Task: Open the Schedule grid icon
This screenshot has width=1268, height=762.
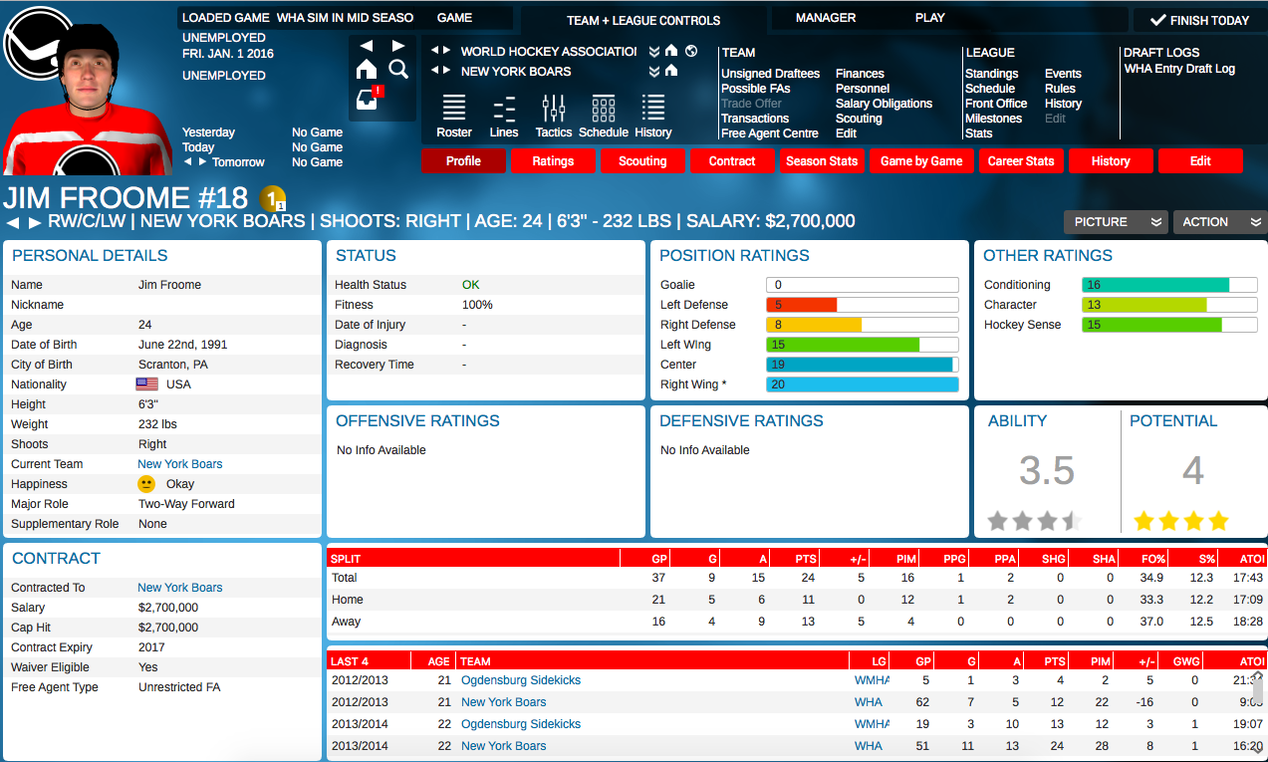Action: pos(603,110)
